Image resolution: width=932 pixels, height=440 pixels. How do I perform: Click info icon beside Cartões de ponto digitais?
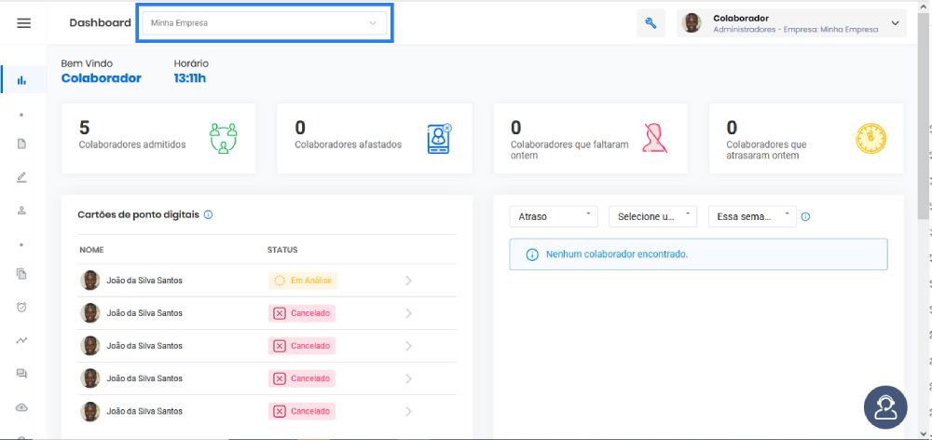coord(208,214)
